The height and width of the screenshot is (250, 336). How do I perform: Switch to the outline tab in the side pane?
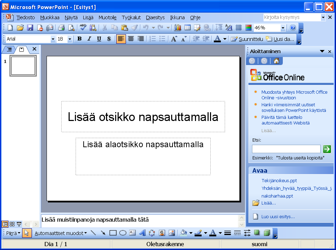pyautogui.click(x=9, y=50)
